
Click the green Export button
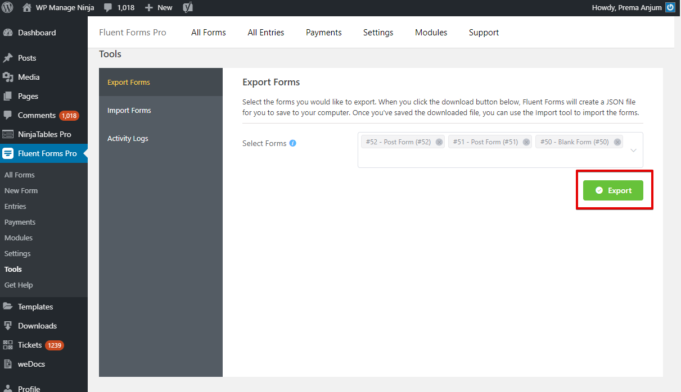point(614,190)
